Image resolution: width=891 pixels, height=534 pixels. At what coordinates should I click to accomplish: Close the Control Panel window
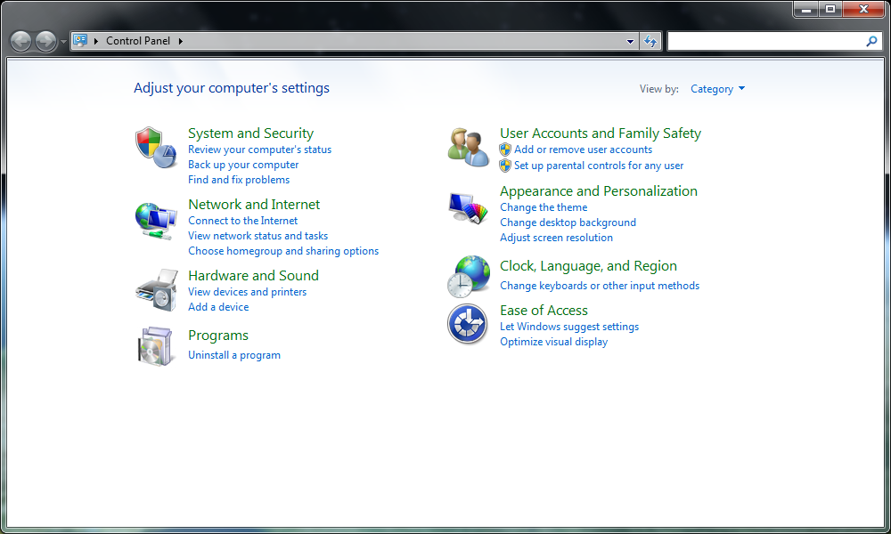point(863,9)
